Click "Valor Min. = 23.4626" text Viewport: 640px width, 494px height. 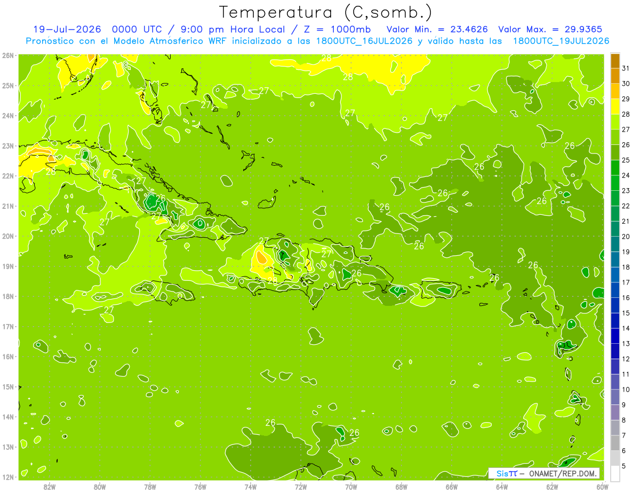437,29
